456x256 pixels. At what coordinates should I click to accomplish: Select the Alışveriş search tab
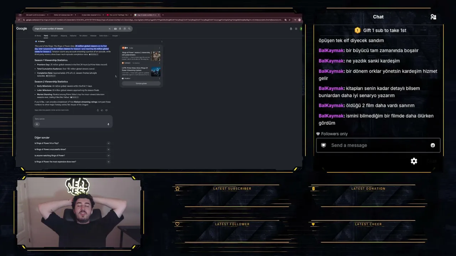pos(64,36)
